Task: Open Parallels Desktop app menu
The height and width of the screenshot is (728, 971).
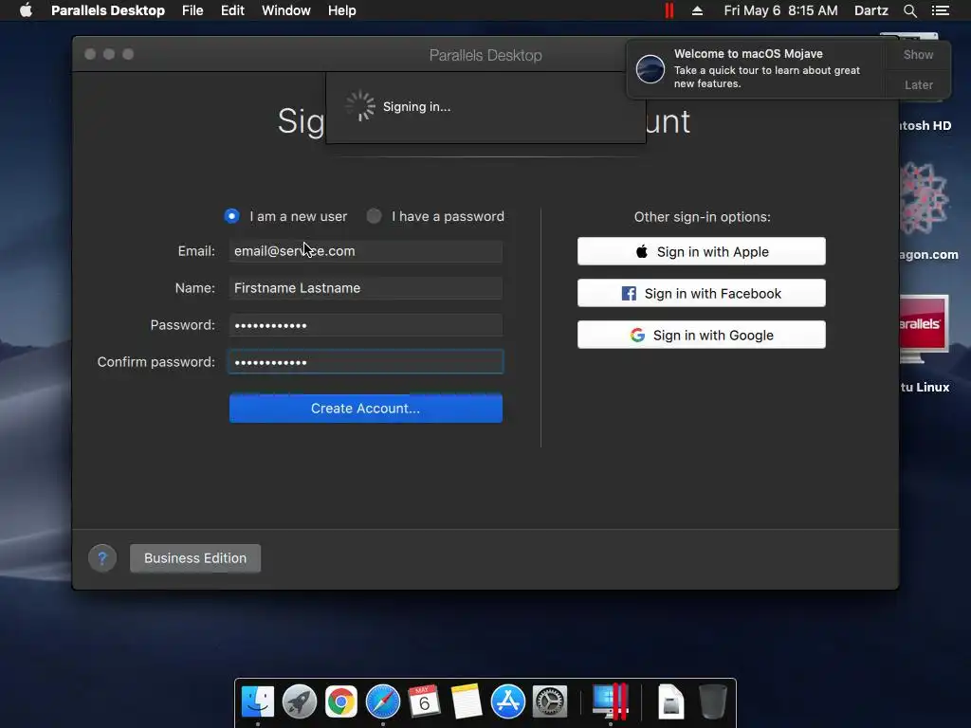Action: (108, 10)
